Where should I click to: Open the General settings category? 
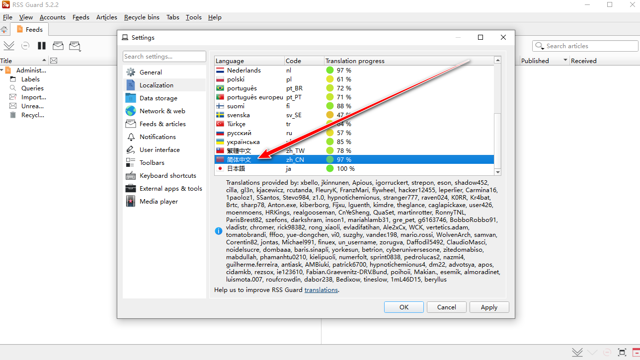pos(164,72)
